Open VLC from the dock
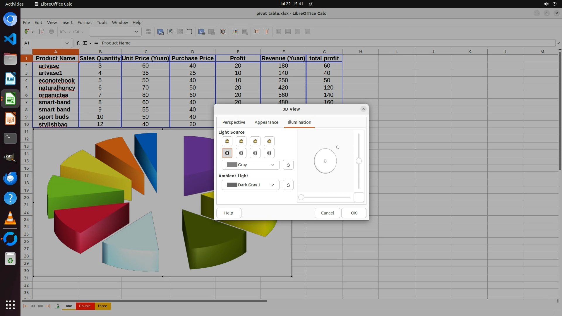 click(10, 218)
